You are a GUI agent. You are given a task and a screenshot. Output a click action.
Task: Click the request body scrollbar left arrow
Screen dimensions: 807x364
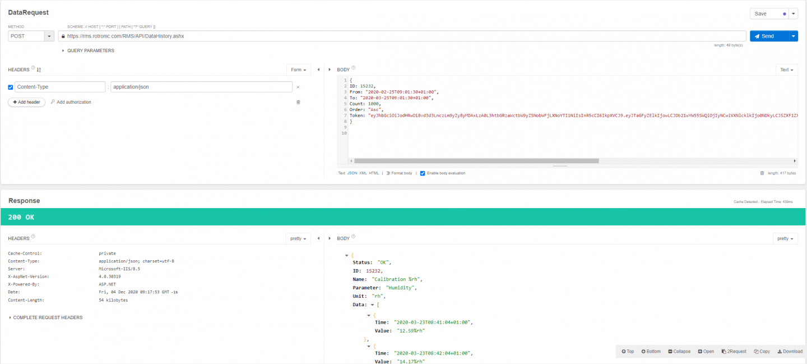(x=351, y=161)
